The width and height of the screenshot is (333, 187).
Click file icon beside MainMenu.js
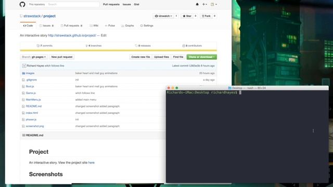[23, 100]
